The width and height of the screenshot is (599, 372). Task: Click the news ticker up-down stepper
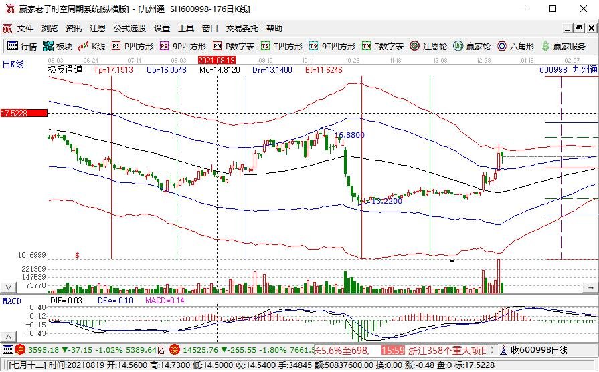click(x=492, y=350)
